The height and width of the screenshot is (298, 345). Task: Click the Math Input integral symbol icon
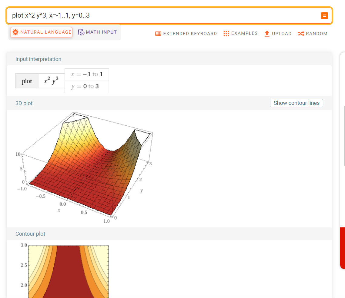pos(81,32)
